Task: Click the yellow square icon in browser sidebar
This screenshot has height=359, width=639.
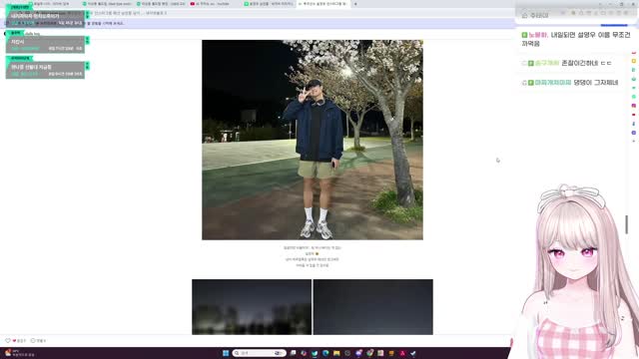Action: (634, 61)
